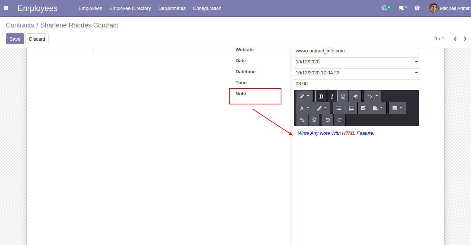
Task: Click the Employees app title
Action: (37, 8)
